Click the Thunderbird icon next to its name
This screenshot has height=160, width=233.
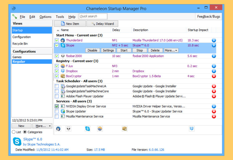pos(63,40)
